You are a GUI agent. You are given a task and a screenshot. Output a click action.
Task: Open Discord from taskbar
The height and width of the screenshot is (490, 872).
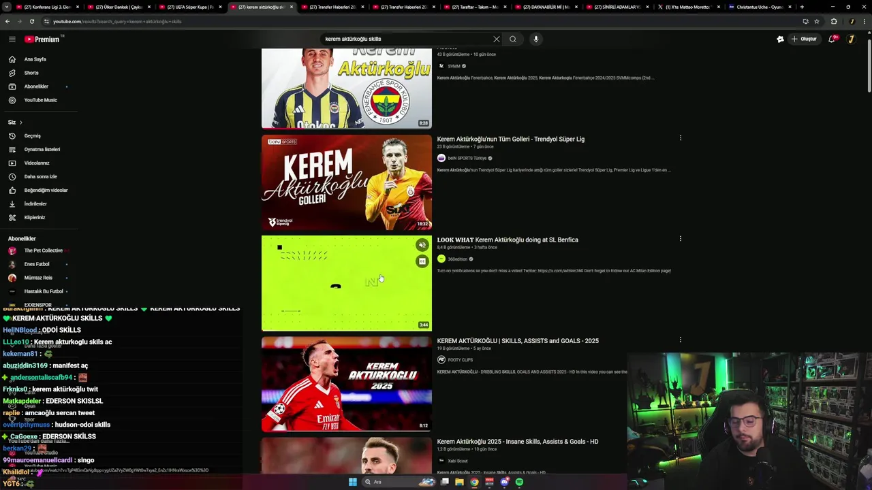click(x=504, y=482)
